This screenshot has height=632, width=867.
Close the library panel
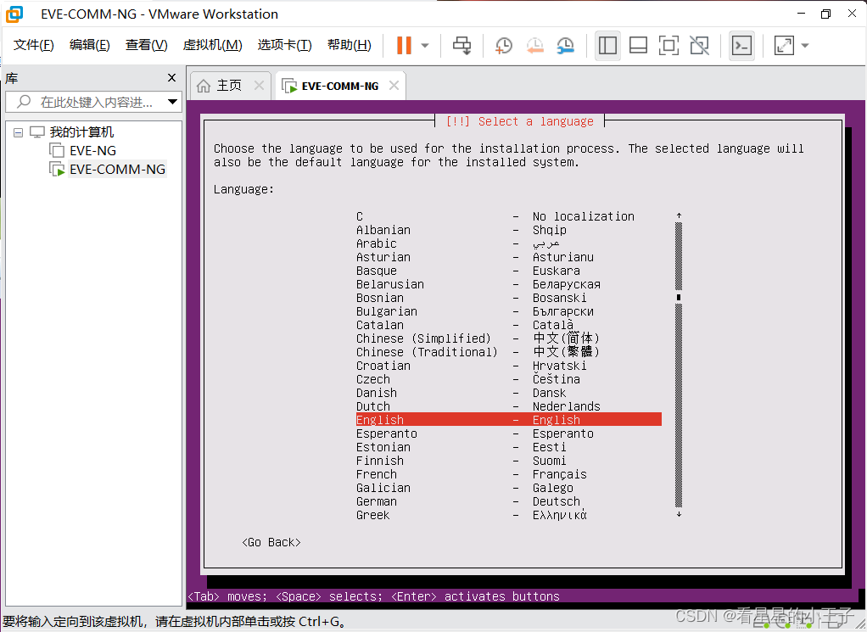[171, 78]
